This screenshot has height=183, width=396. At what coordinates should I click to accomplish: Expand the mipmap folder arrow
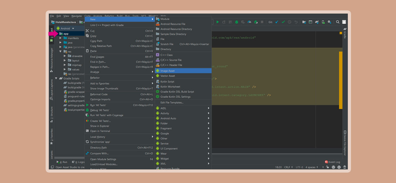(65, 65)
